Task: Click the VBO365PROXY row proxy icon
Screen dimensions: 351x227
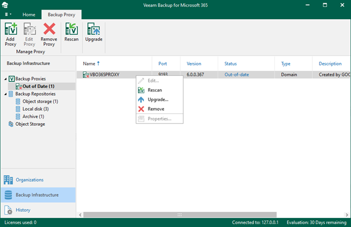Action: [85, 75]
